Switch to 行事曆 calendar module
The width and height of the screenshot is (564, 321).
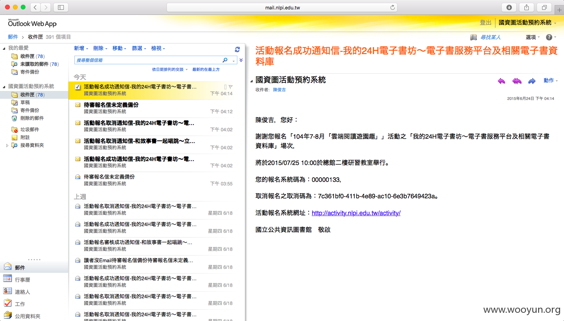pos(23,280)
